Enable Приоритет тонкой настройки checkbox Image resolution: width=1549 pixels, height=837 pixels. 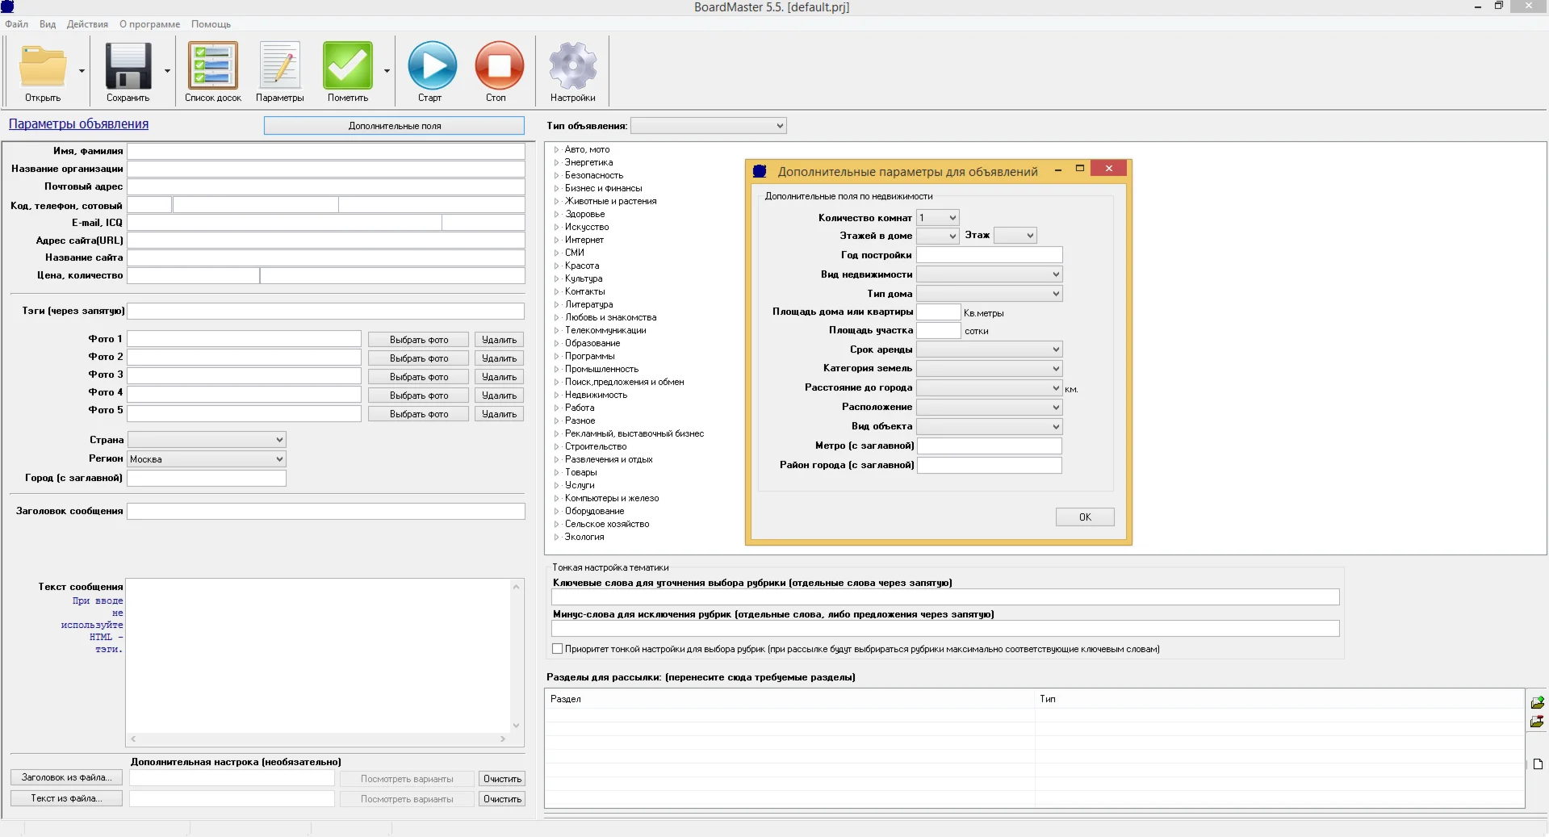tap(557, 649)
